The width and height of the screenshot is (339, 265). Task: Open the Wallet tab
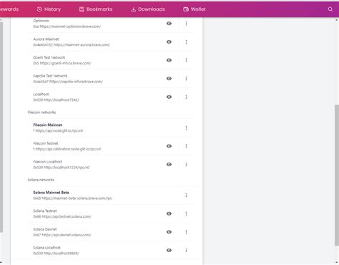(x=195, y=9)
